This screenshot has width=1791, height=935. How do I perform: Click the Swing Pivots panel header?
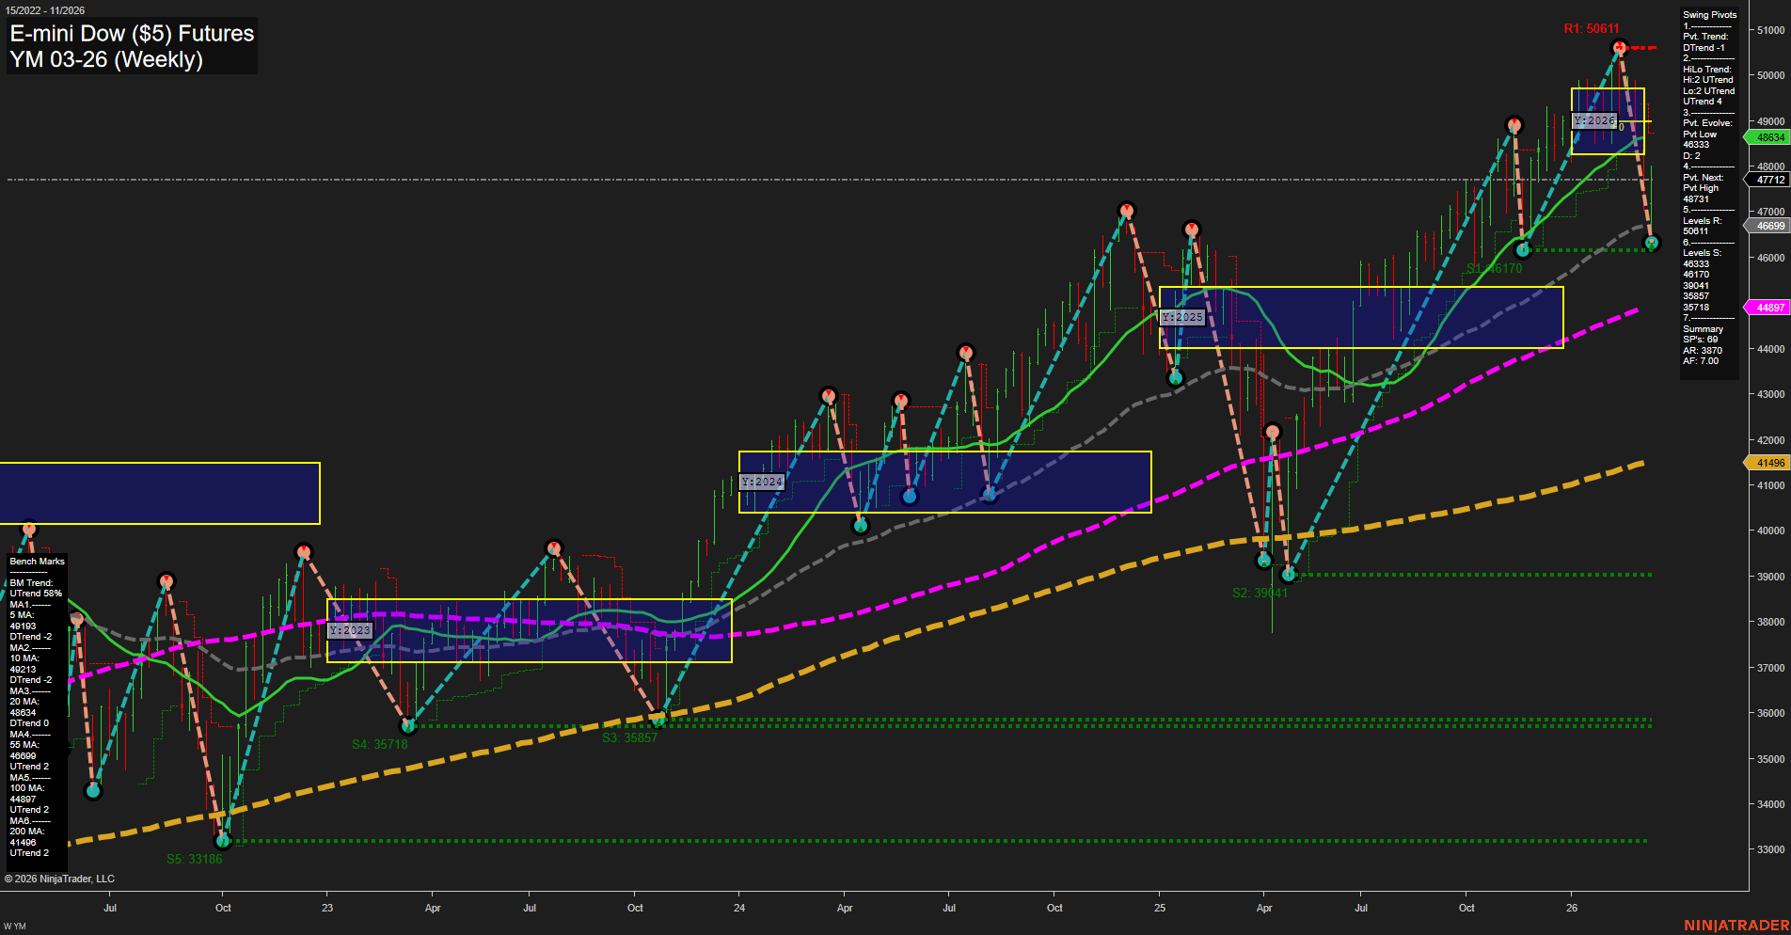1709,14
